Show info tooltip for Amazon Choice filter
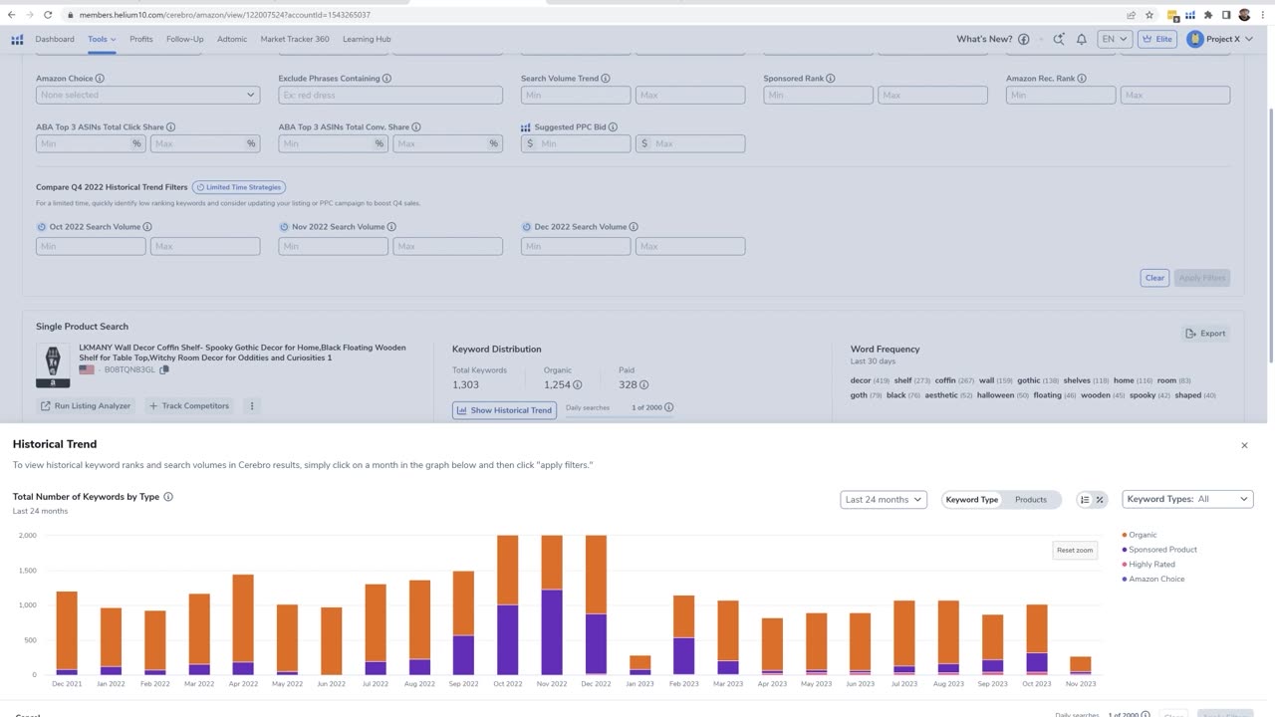The width and height of the screenshot is (1275, 717). [100, 79]
